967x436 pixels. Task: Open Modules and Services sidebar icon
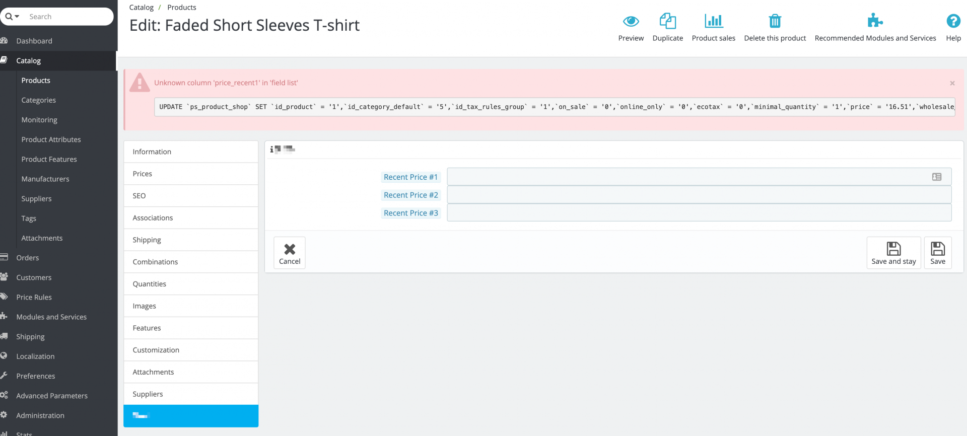click(x=4, y=316)
